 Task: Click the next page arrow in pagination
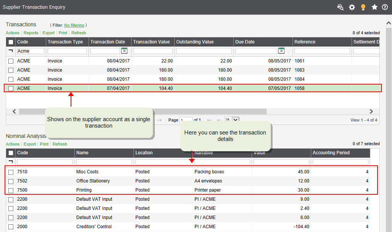[x=209, y=120]
